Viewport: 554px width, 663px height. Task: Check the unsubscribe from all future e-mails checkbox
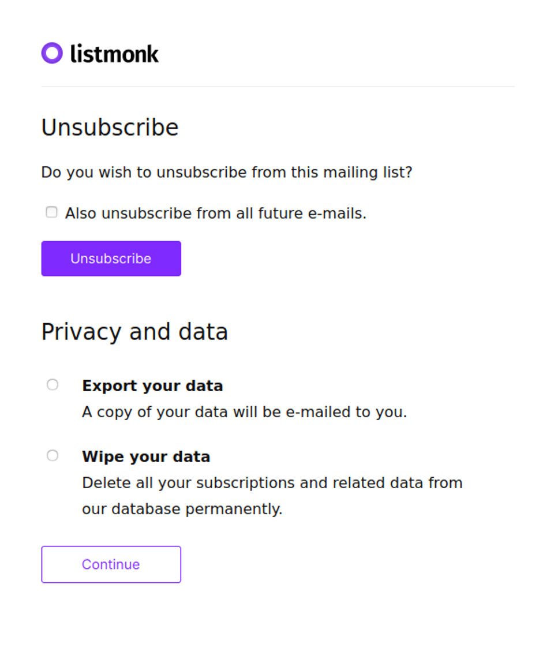tap(51, 212)
